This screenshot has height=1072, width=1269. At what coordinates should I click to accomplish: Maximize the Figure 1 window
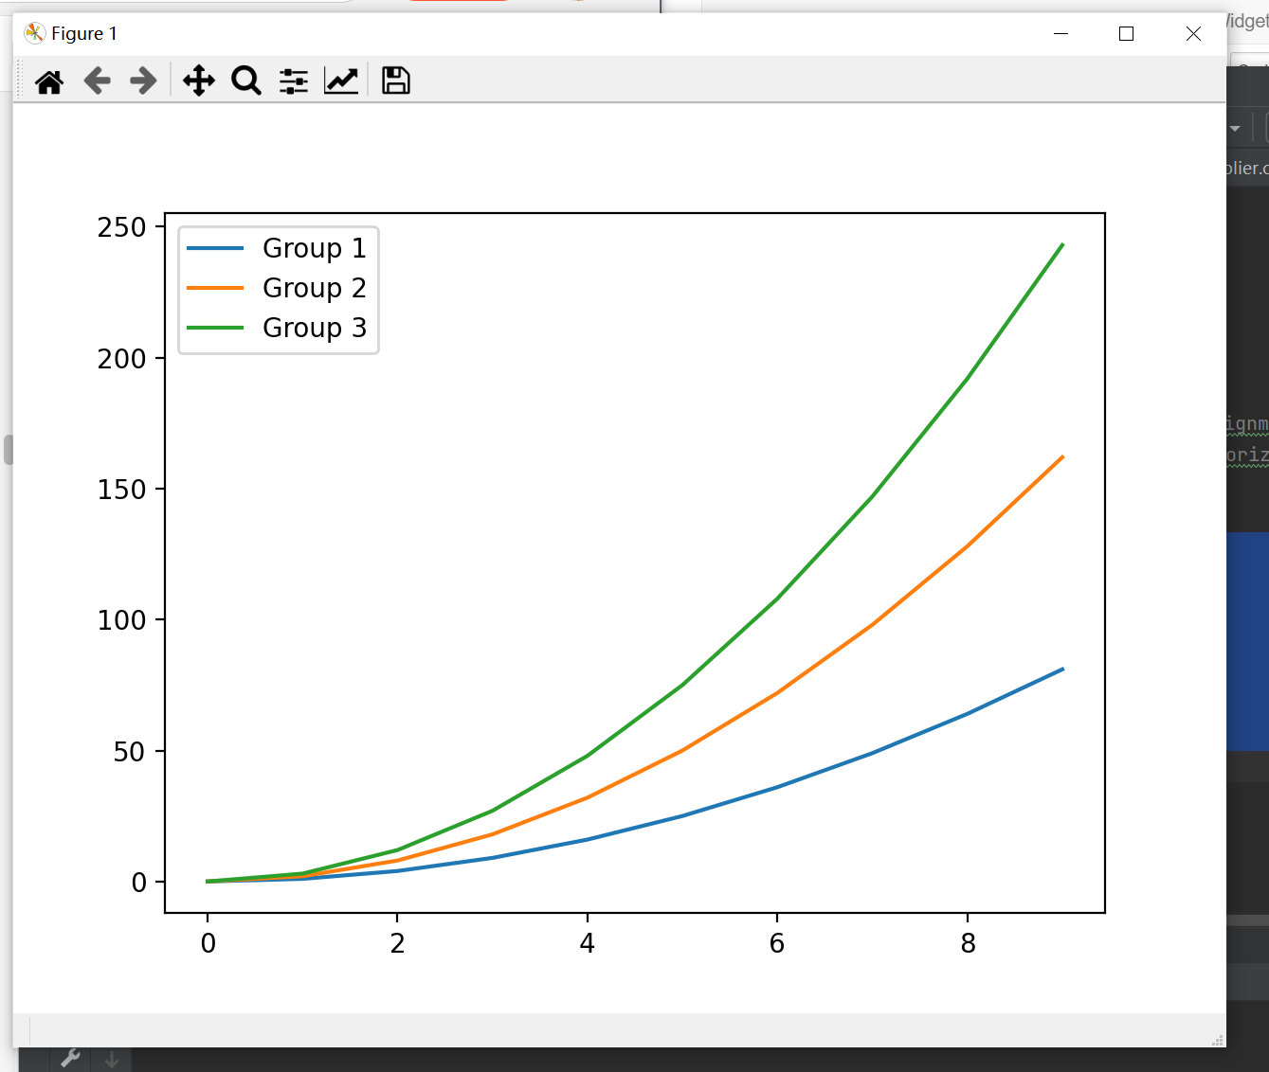pos(1127,34)
